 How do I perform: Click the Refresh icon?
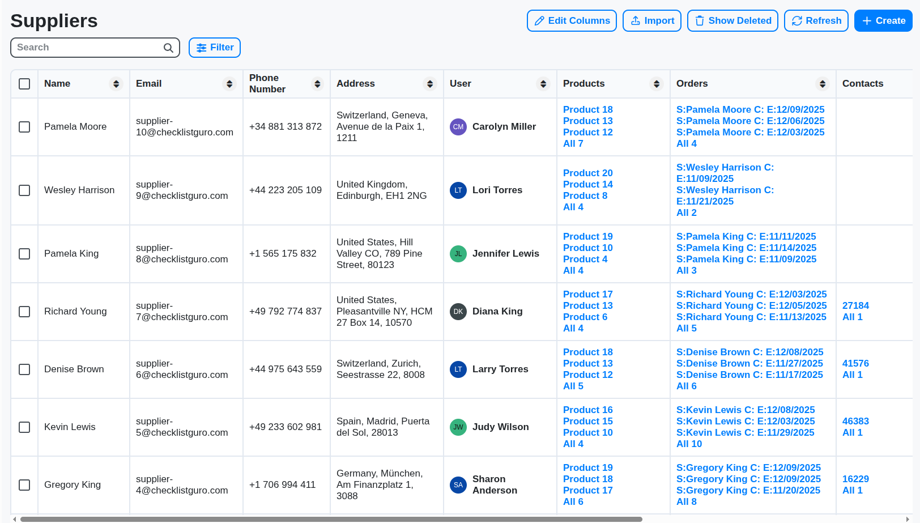pos(798,20)
